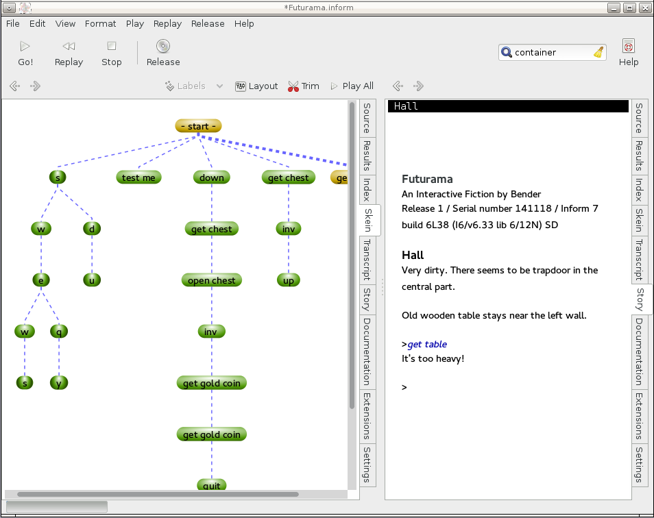Open the View menu
654x518 pixels.
click(x=66, y=24)
